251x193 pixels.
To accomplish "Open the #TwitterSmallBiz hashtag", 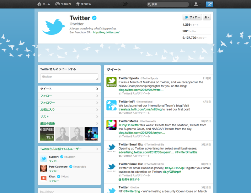I will click(186, 152).
